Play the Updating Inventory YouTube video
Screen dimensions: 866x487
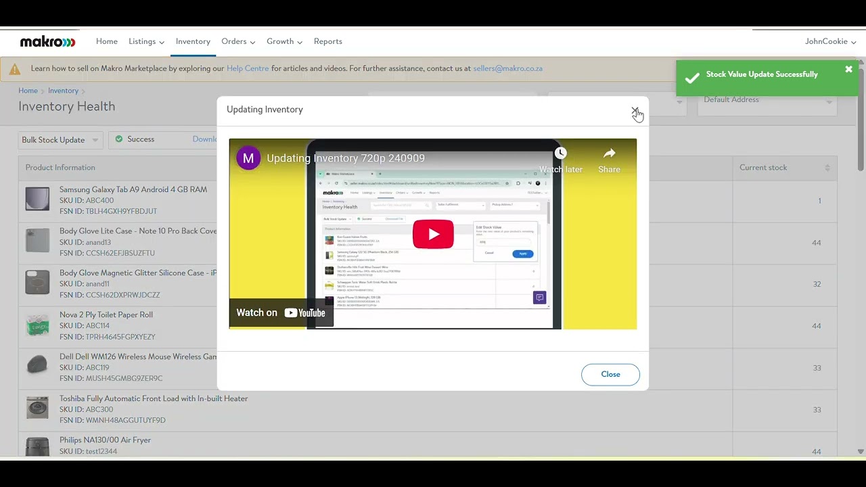point(433,234)
